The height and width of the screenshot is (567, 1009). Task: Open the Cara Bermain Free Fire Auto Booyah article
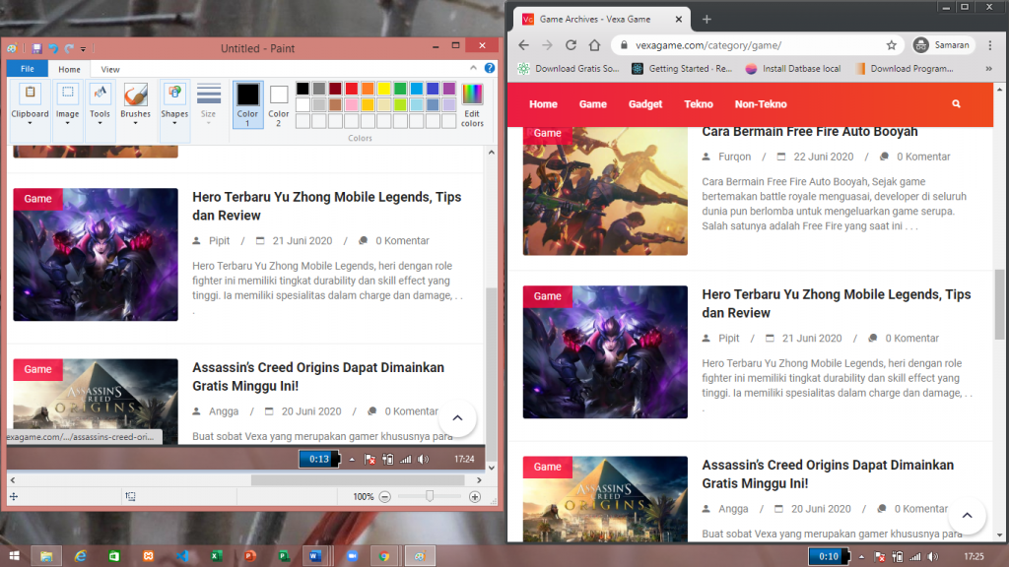click(x=809, y=131)
